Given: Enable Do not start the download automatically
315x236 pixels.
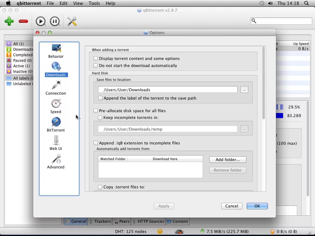Looking at the screenshot, I should 96,65.
